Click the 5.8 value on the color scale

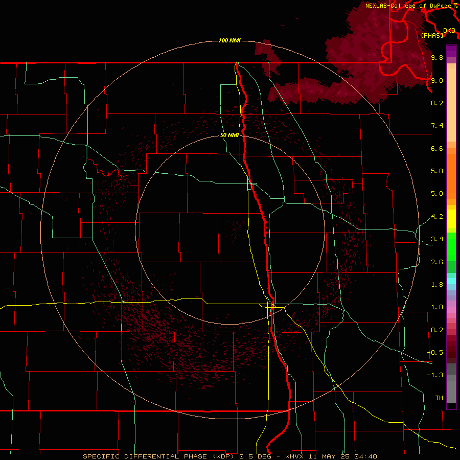point(437,171)
